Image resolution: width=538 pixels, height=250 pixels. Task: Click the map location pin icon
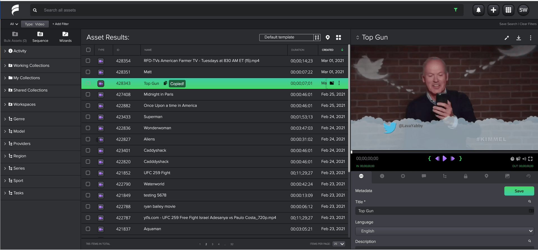328,38
